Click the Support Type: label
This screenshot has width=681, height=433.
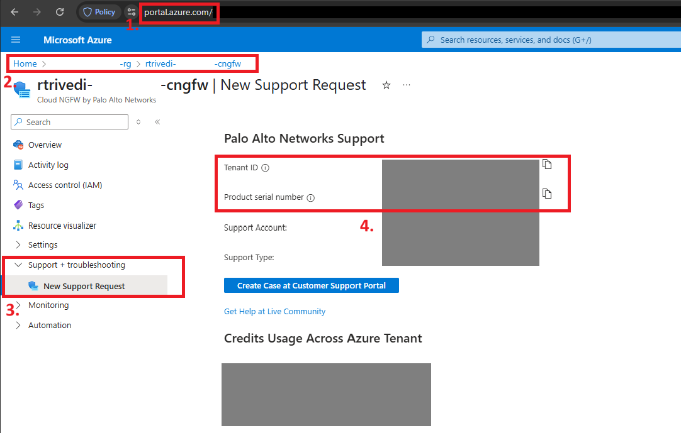(x=249, y=257)
